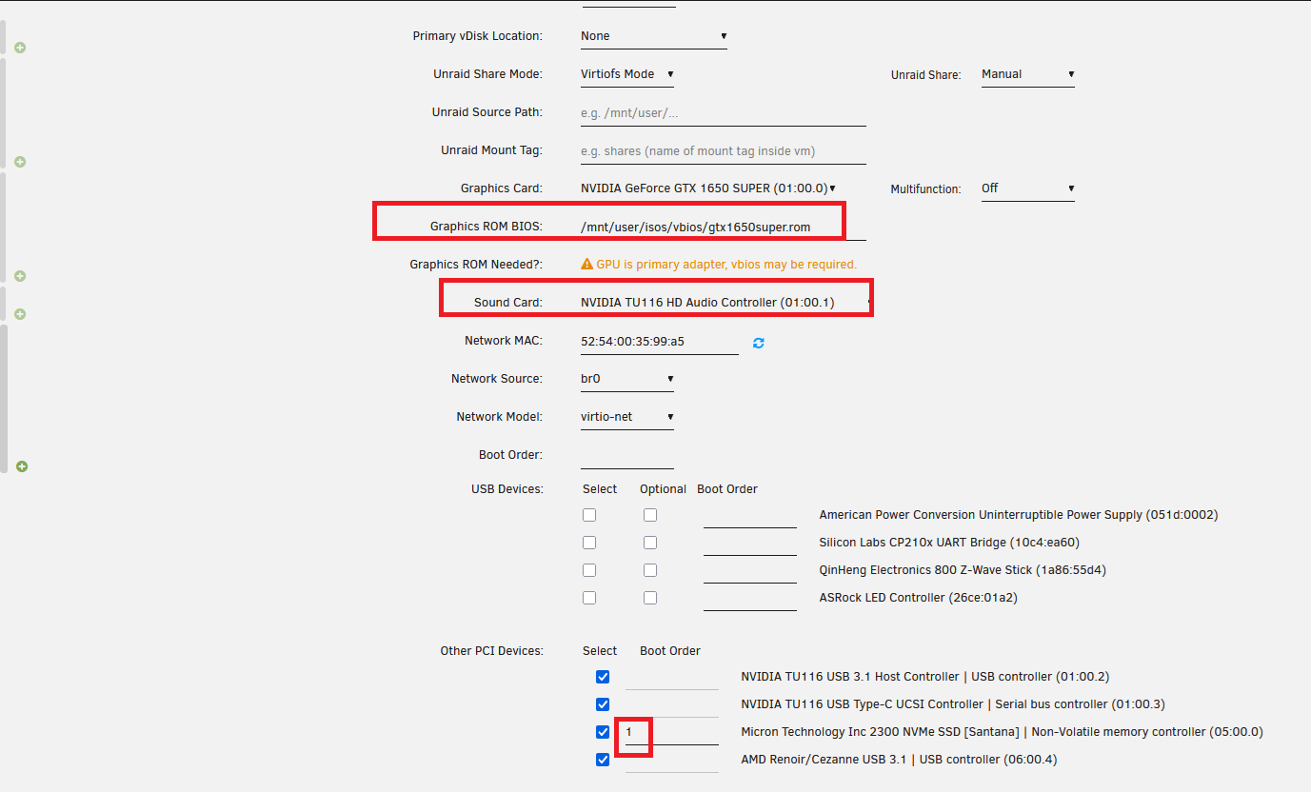Image resolution: width=1311 pixels, height=792 pixels.
Task: Click green plus icon left of Sound Card row
Action: [20, 314]
